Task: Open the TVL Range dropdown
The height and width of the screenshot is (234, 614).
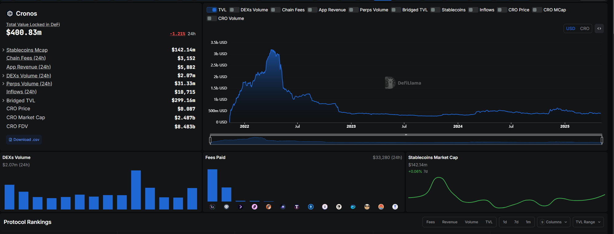Action: (x=588, y=222)
